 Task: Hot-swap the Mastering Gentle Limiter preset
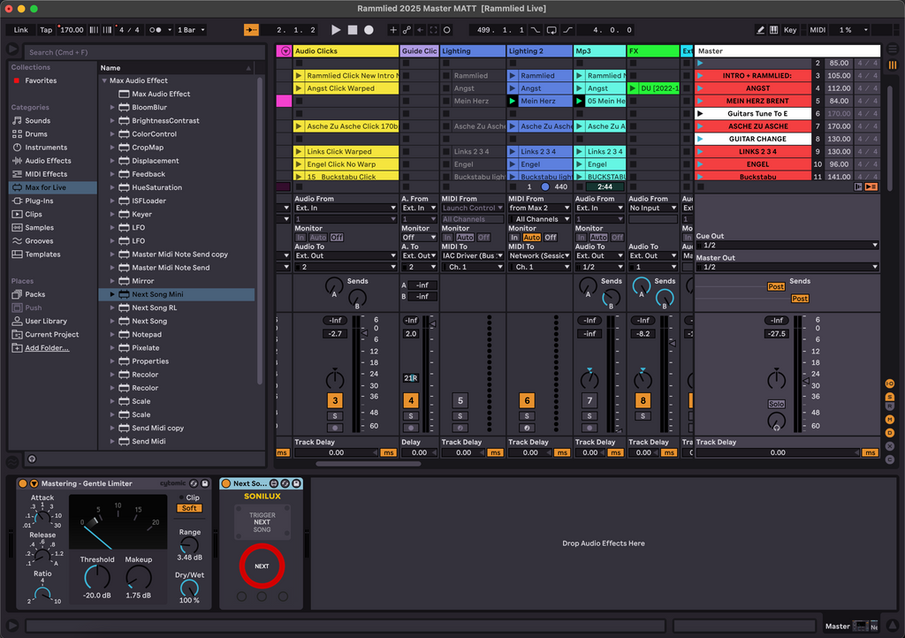tap(194, 483)
